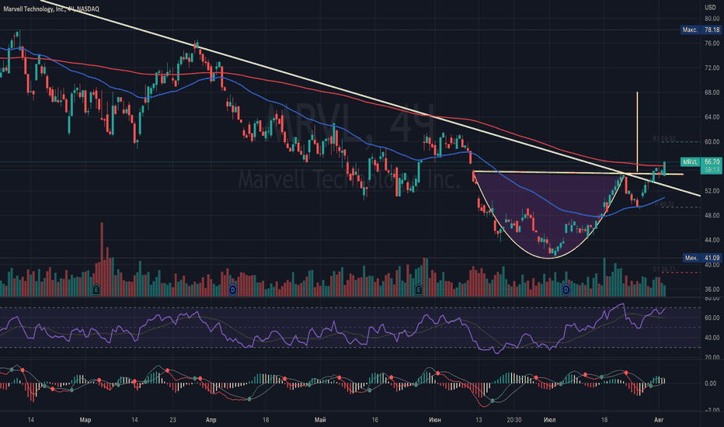Click the 20.00 RSI axis value
Viewport: 724px width, 427px height.
click(712, 357)
